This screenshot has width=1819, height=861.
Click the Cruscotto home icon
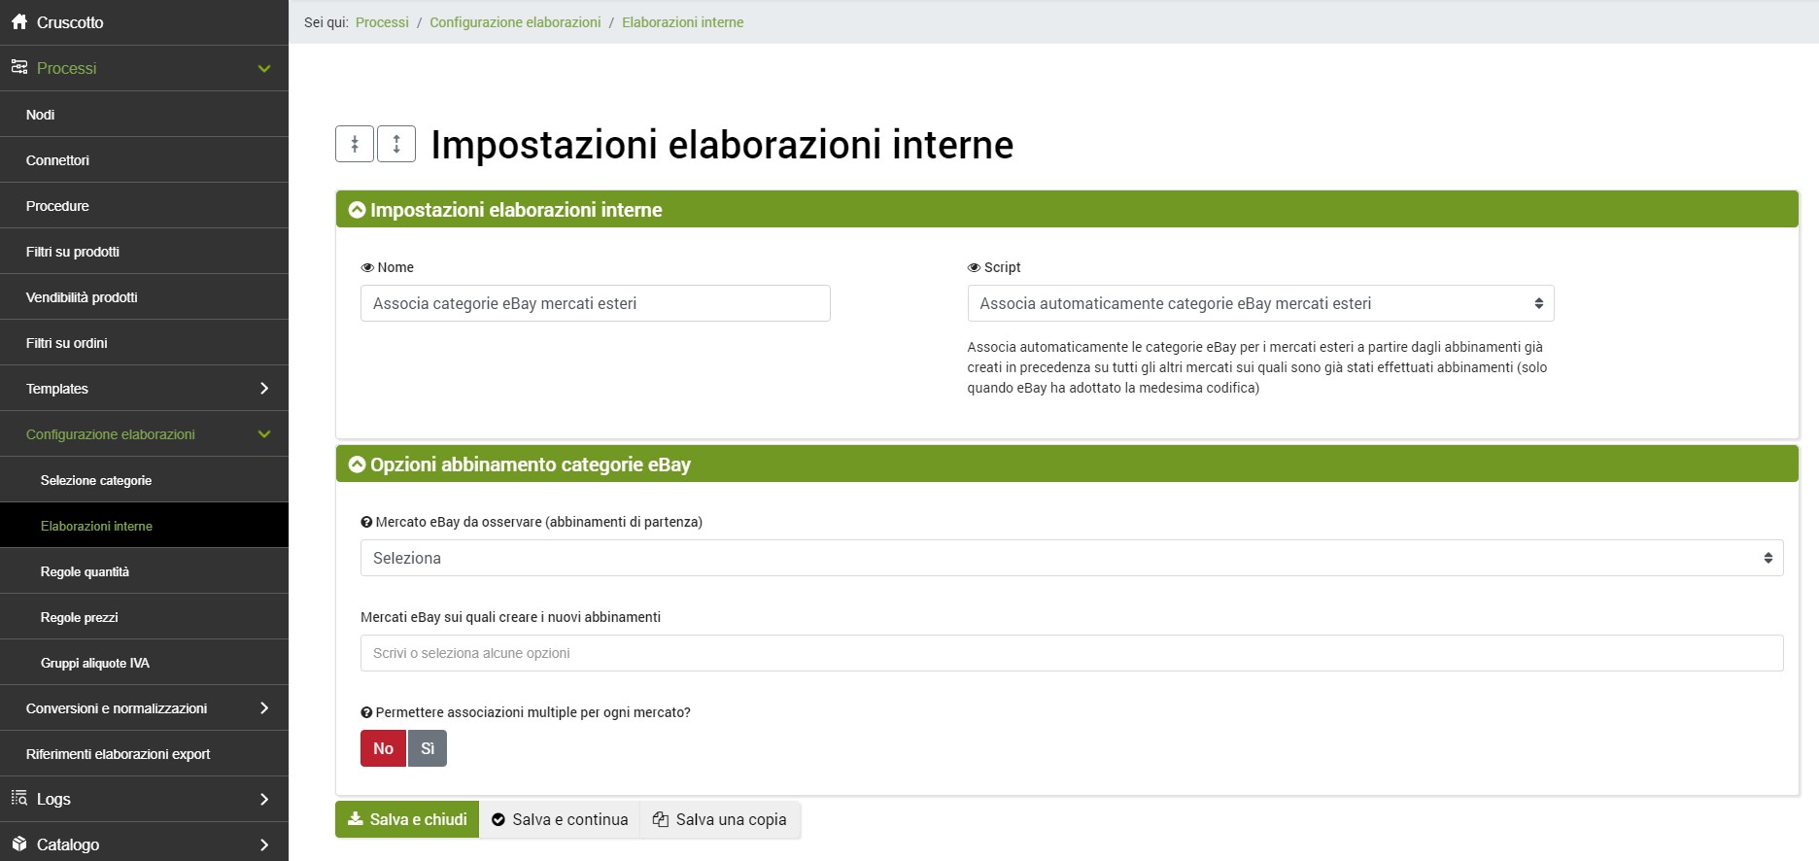click(x=18, y=21)
